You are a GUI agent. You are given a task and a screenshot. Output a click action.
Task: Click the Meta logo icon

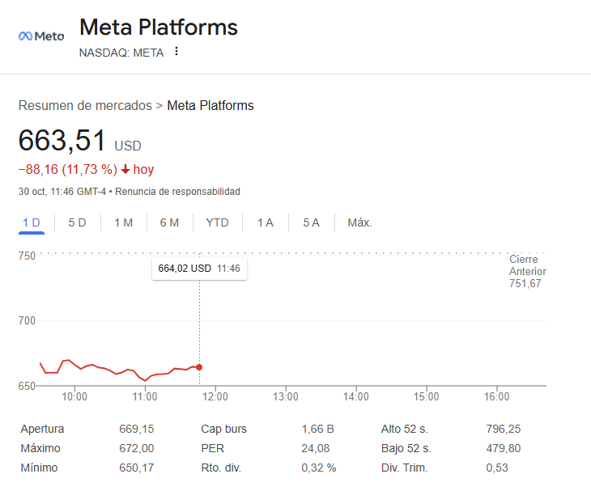pos(40,36)
